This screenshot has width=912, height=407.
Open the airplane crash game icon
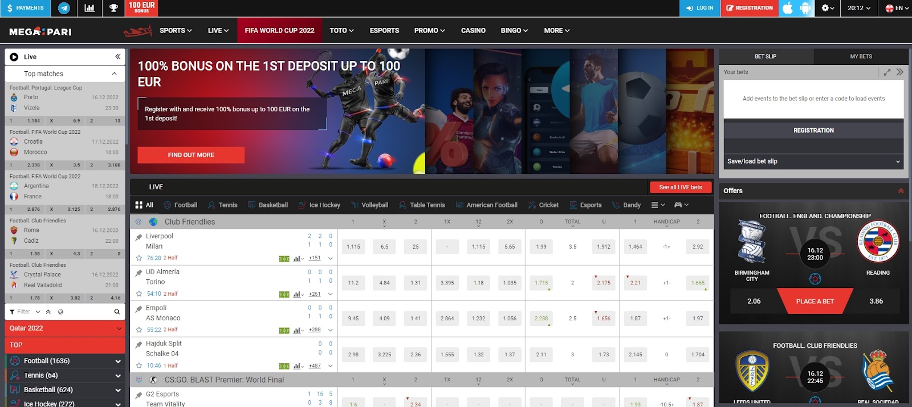(x=138, y=31)
